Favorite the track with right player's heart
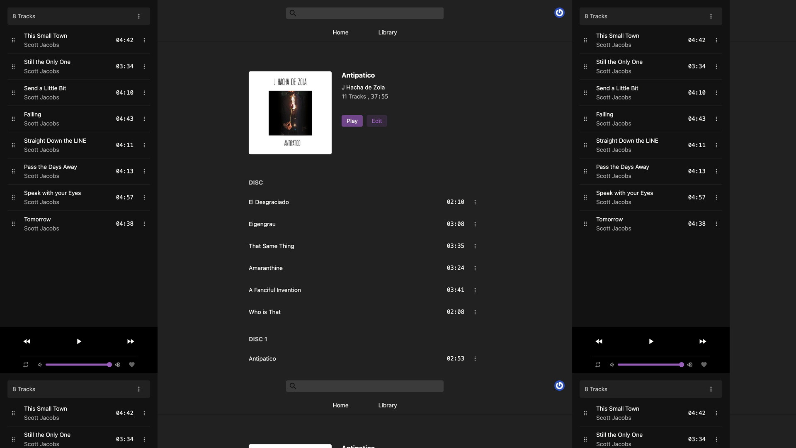This screenshot has width=796, height=448. point(704,365)
